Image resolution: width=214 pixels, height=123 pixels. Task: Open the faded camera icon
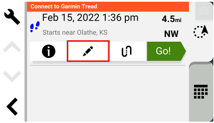pyautogui.click(x=204, y=11)
